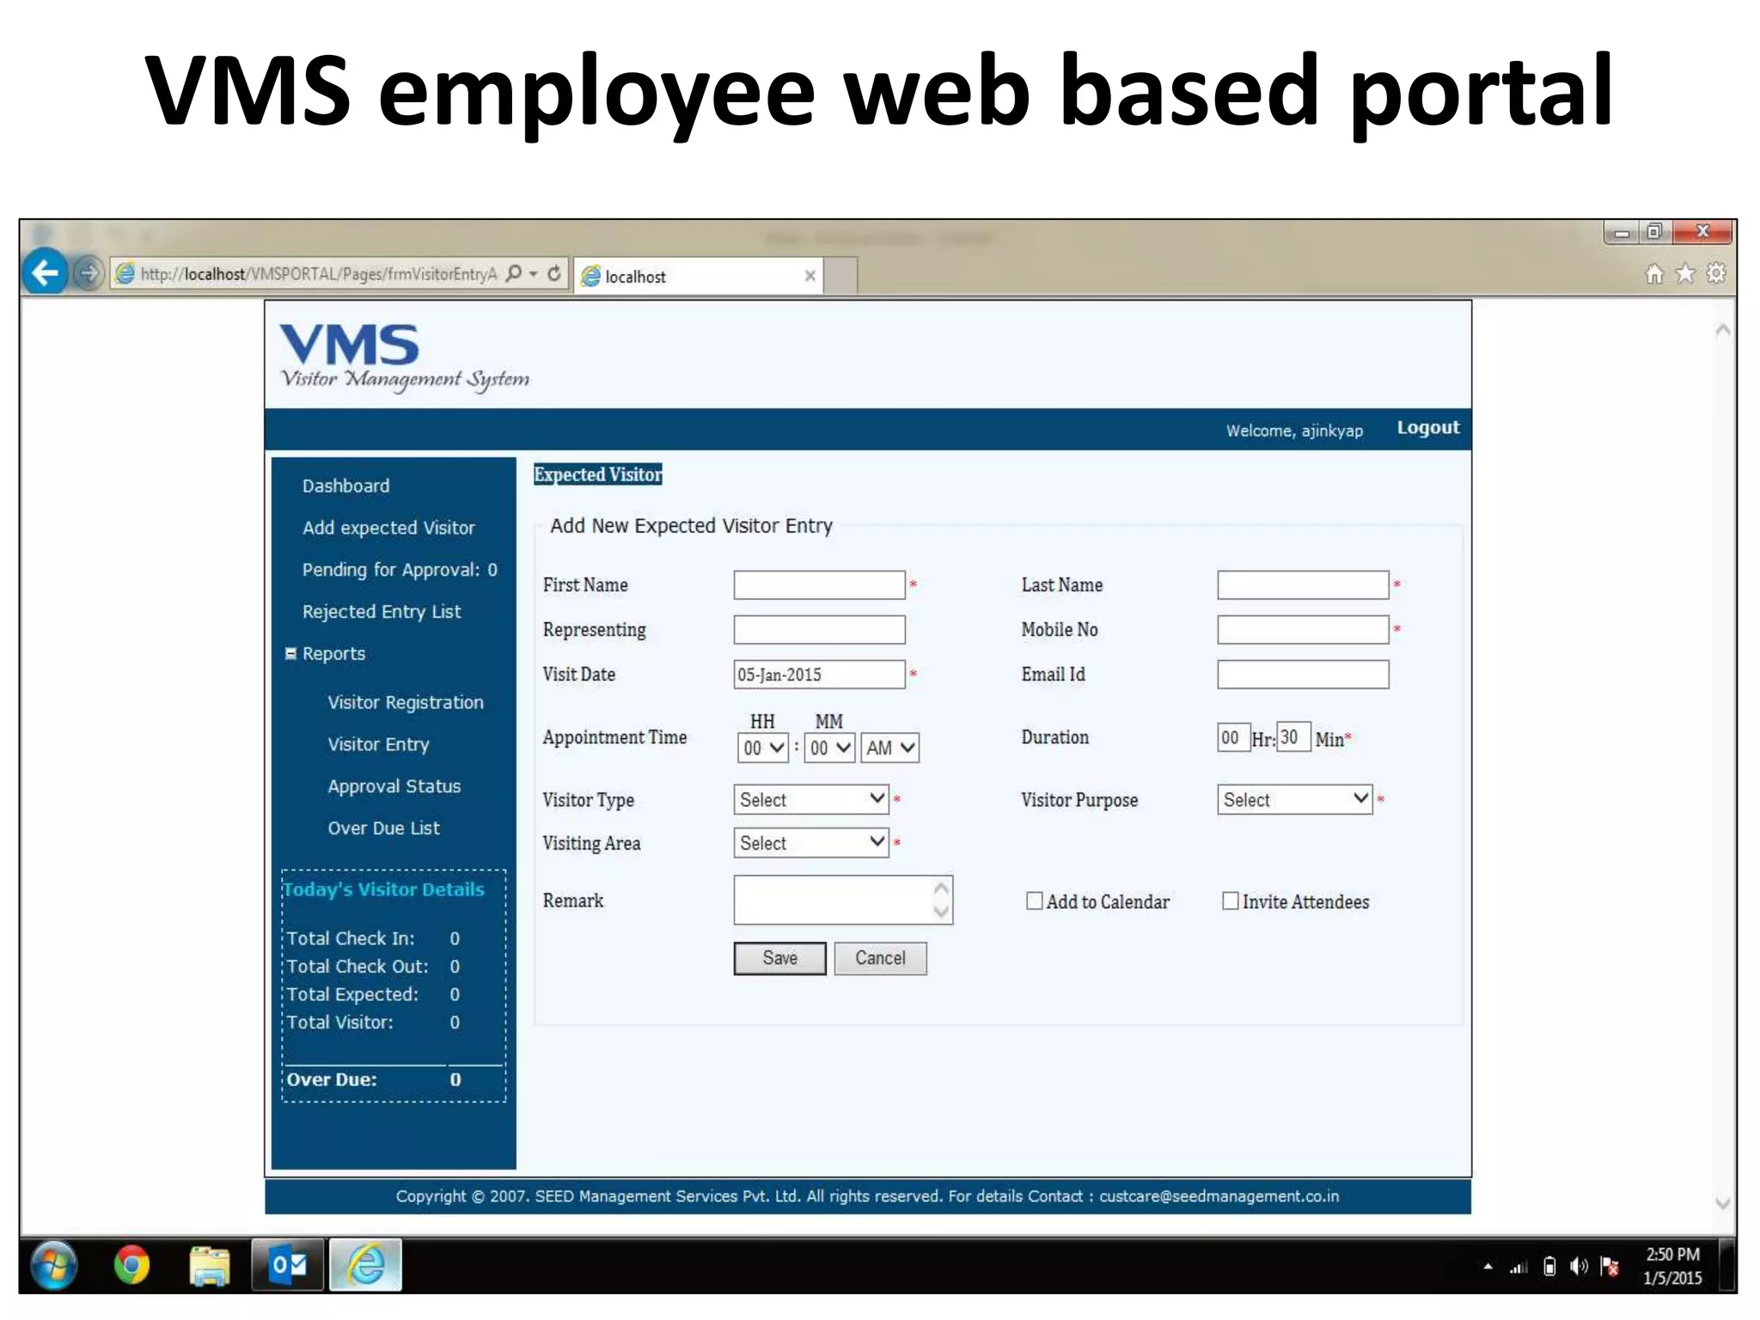Viewport: 1760px width, 1320px height.
Task: Open Visitor Entry report
Action: (x=378, y=744)
